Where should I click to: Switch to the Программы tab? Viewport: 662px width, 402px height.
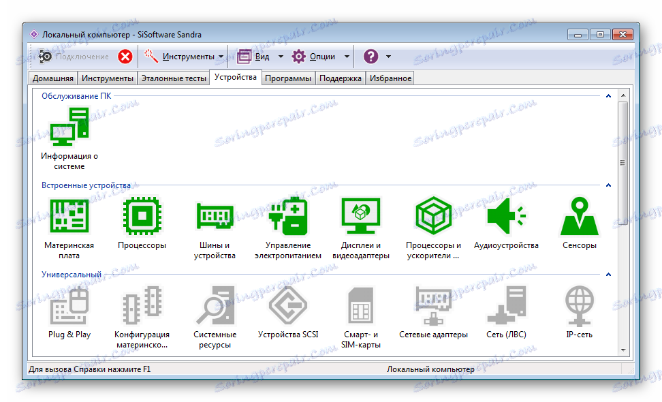coord(288,78)
